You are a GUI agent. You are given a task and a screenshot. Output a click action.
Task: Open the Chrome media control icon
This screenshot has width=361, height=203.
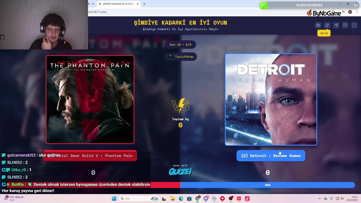tap(344, 12)
